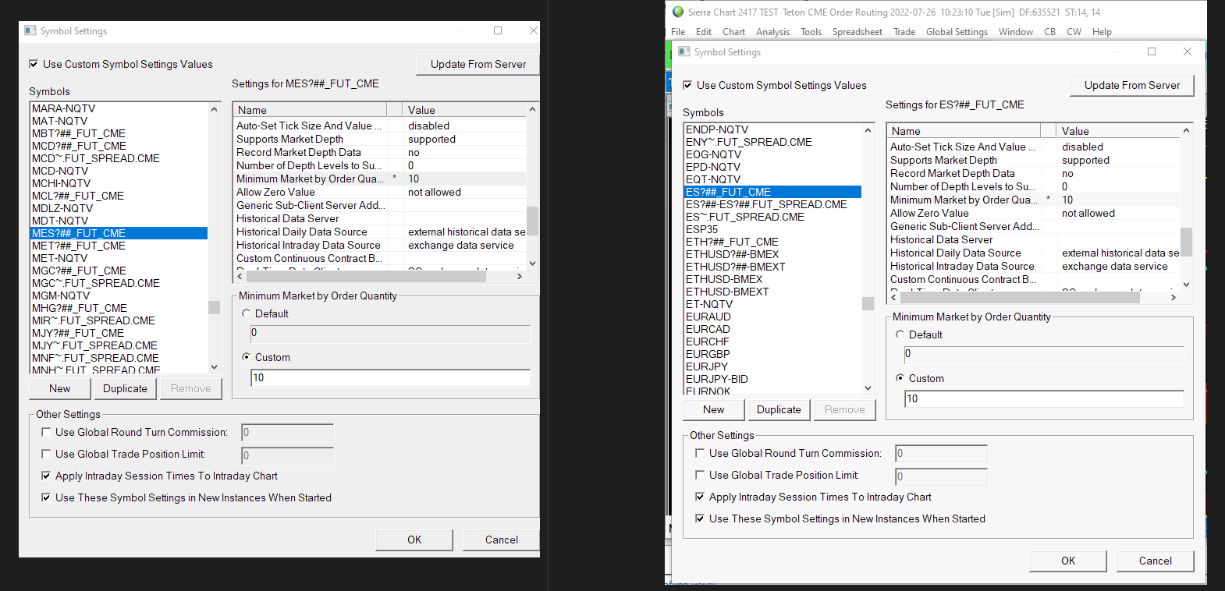Select Custom radio button in right window

tap(900, 378)
